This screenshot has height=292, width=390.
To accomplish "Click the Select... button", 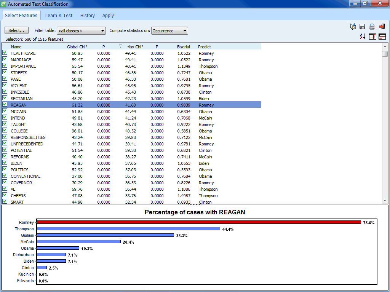I will [16, 30].
